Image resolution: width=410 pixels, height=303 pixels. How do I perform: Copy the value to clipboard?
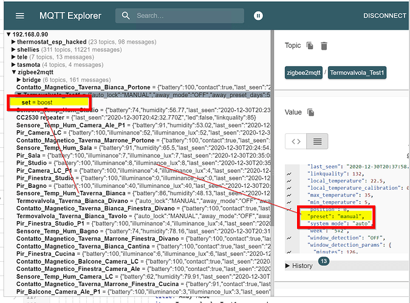click(x=311, y=112)
